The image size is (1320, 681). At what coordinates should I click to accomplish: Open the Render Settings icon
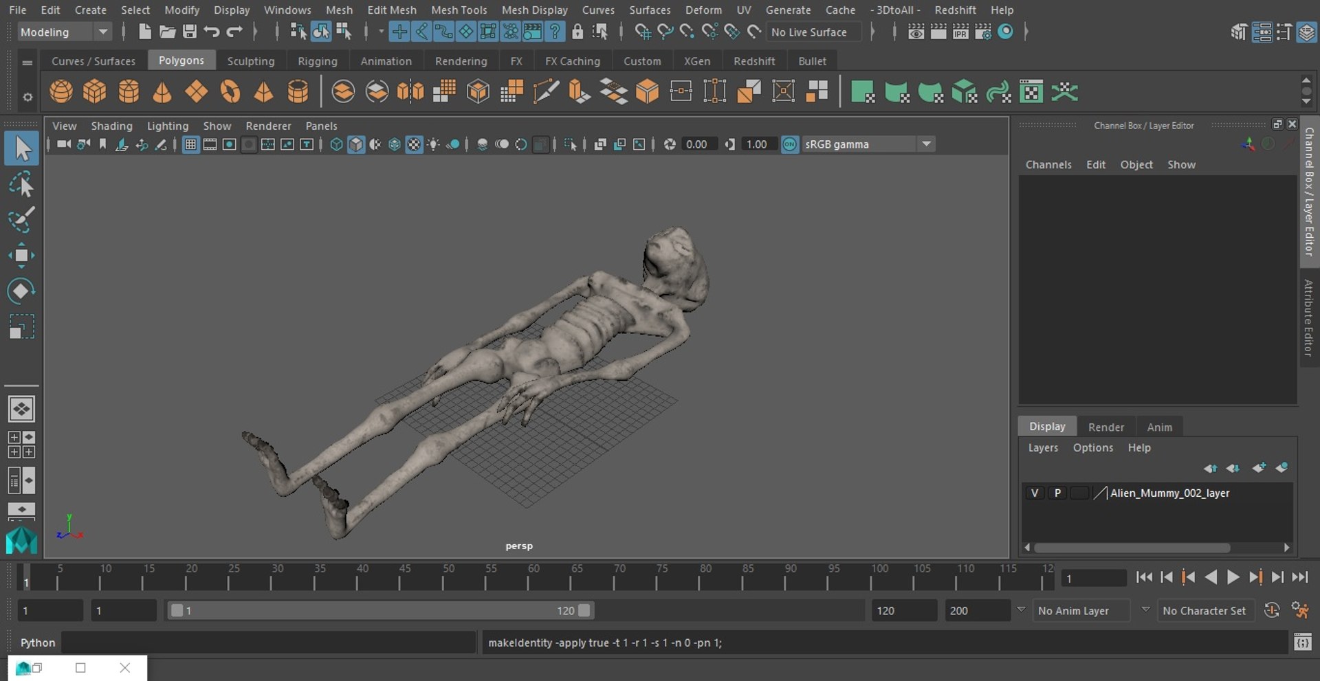tap(983, 32)
